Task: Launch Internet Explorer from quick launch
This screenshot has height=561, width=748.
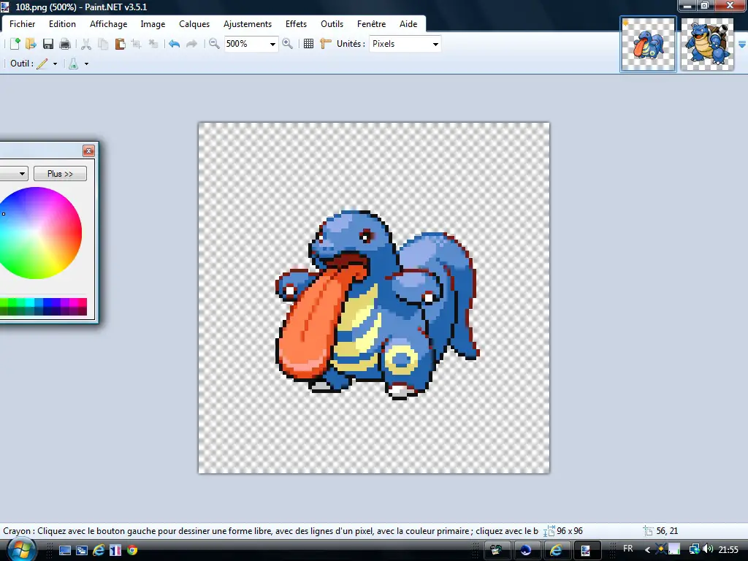Action: pos(99,551)
